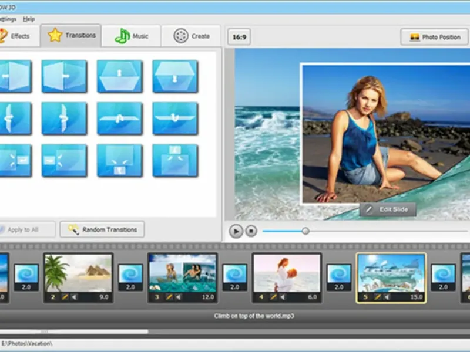470x352 pixels.
Task: Click the Random Transitions button
Action: coord(102,229)
